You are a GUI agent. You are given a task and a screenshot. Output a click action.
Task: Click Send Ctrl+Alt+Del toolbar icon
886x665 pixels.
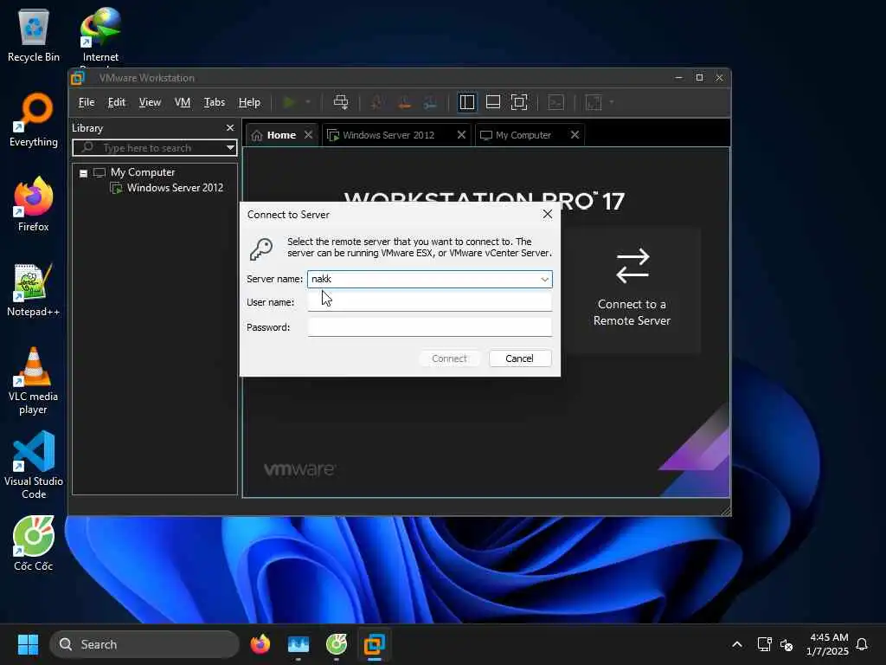click(341, 102)
